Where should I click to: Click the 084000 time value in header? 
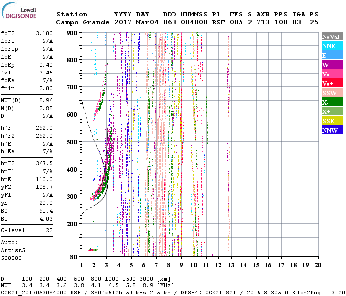tap(194, 22)
